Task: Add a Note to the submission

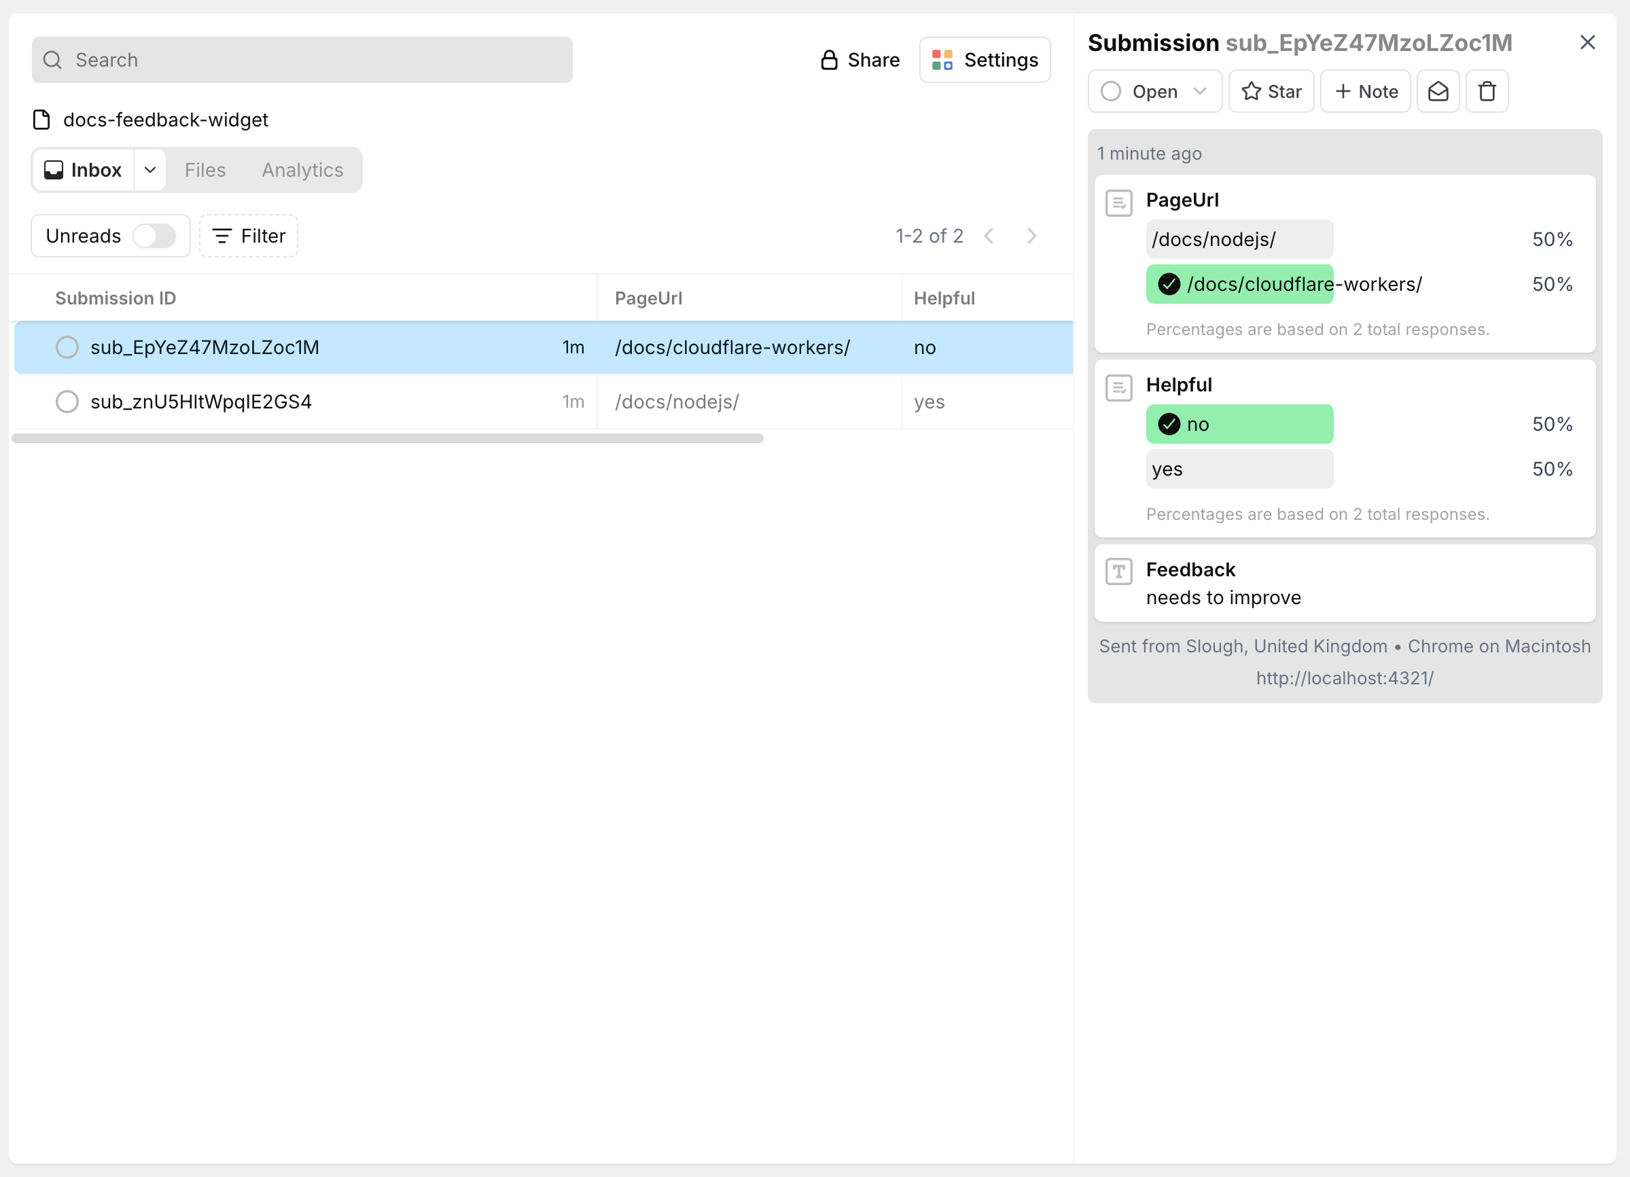Action: 1364,90
